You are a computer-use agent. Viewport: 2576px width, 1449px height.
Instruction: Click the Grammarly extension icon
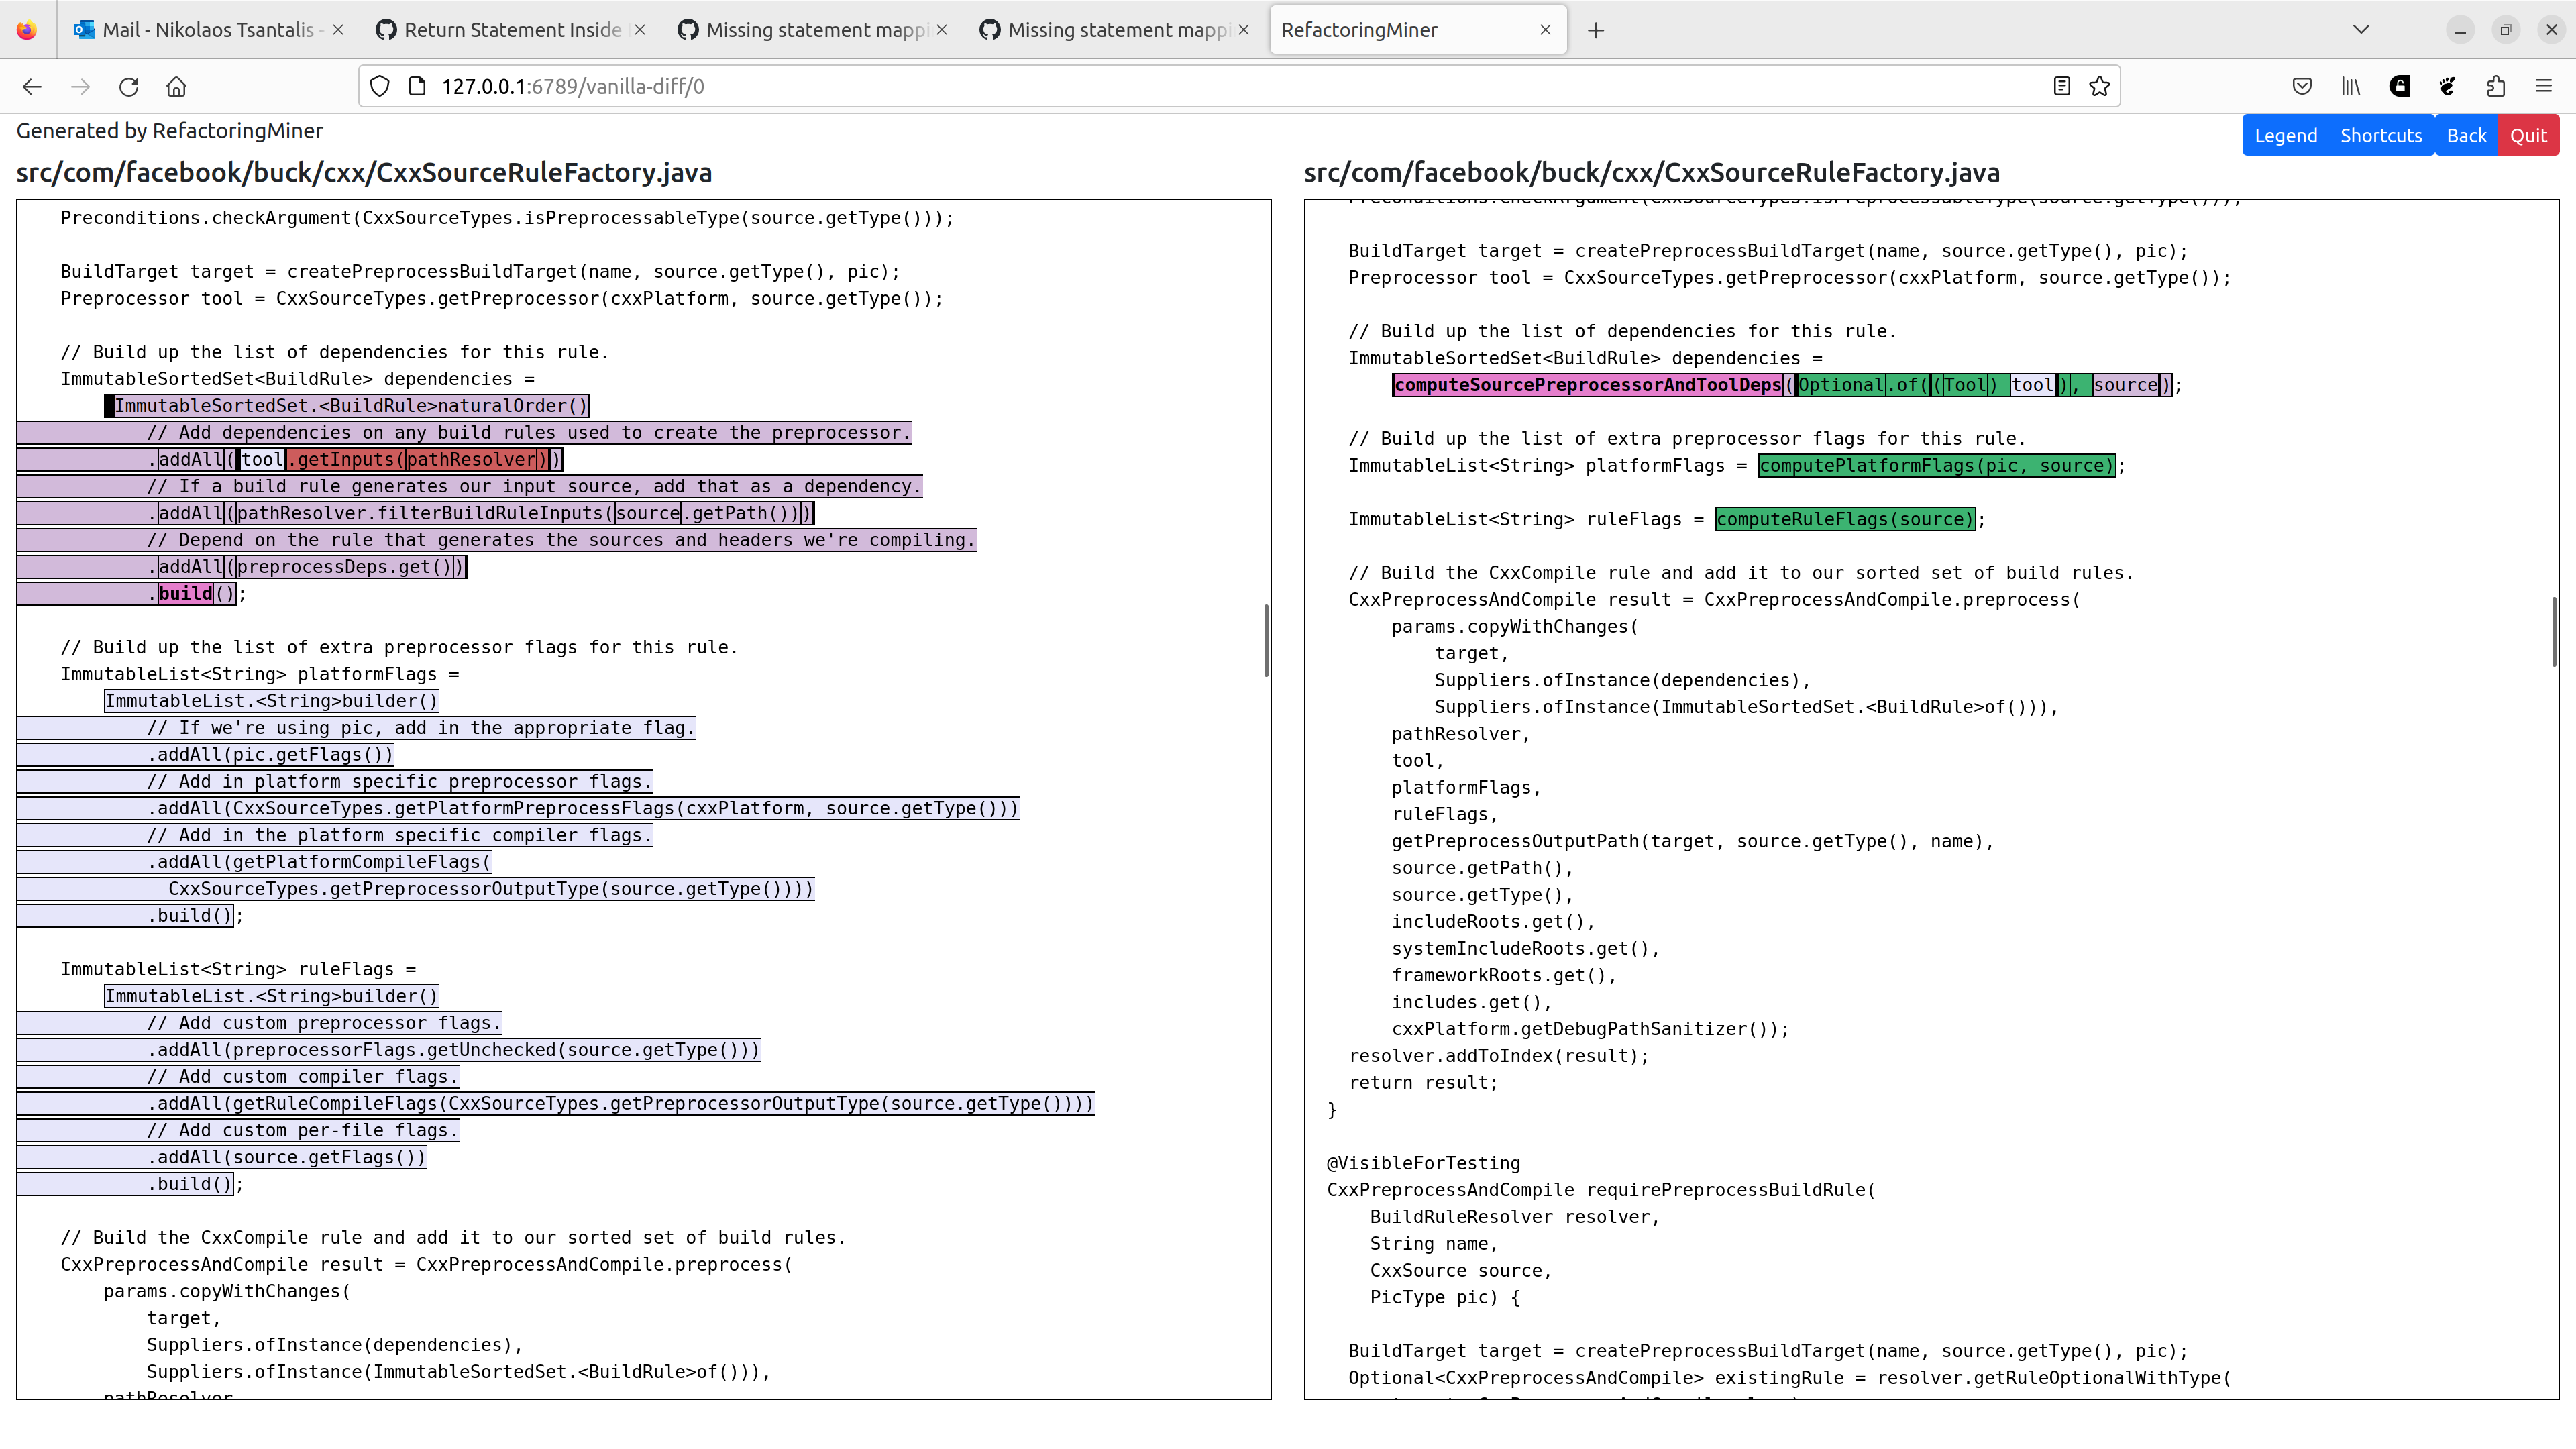tap(2399, 86)
